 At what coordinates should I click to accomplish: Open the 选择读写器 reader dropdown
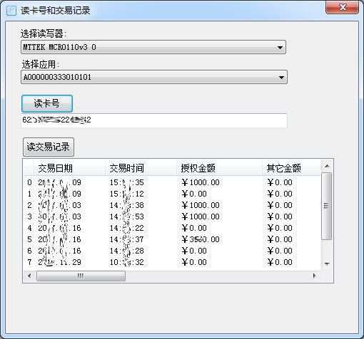(x=153, y=47)
